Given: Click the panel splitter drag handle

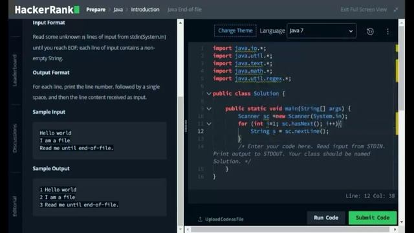Looking at the screenshot, I should pos(186,126).
